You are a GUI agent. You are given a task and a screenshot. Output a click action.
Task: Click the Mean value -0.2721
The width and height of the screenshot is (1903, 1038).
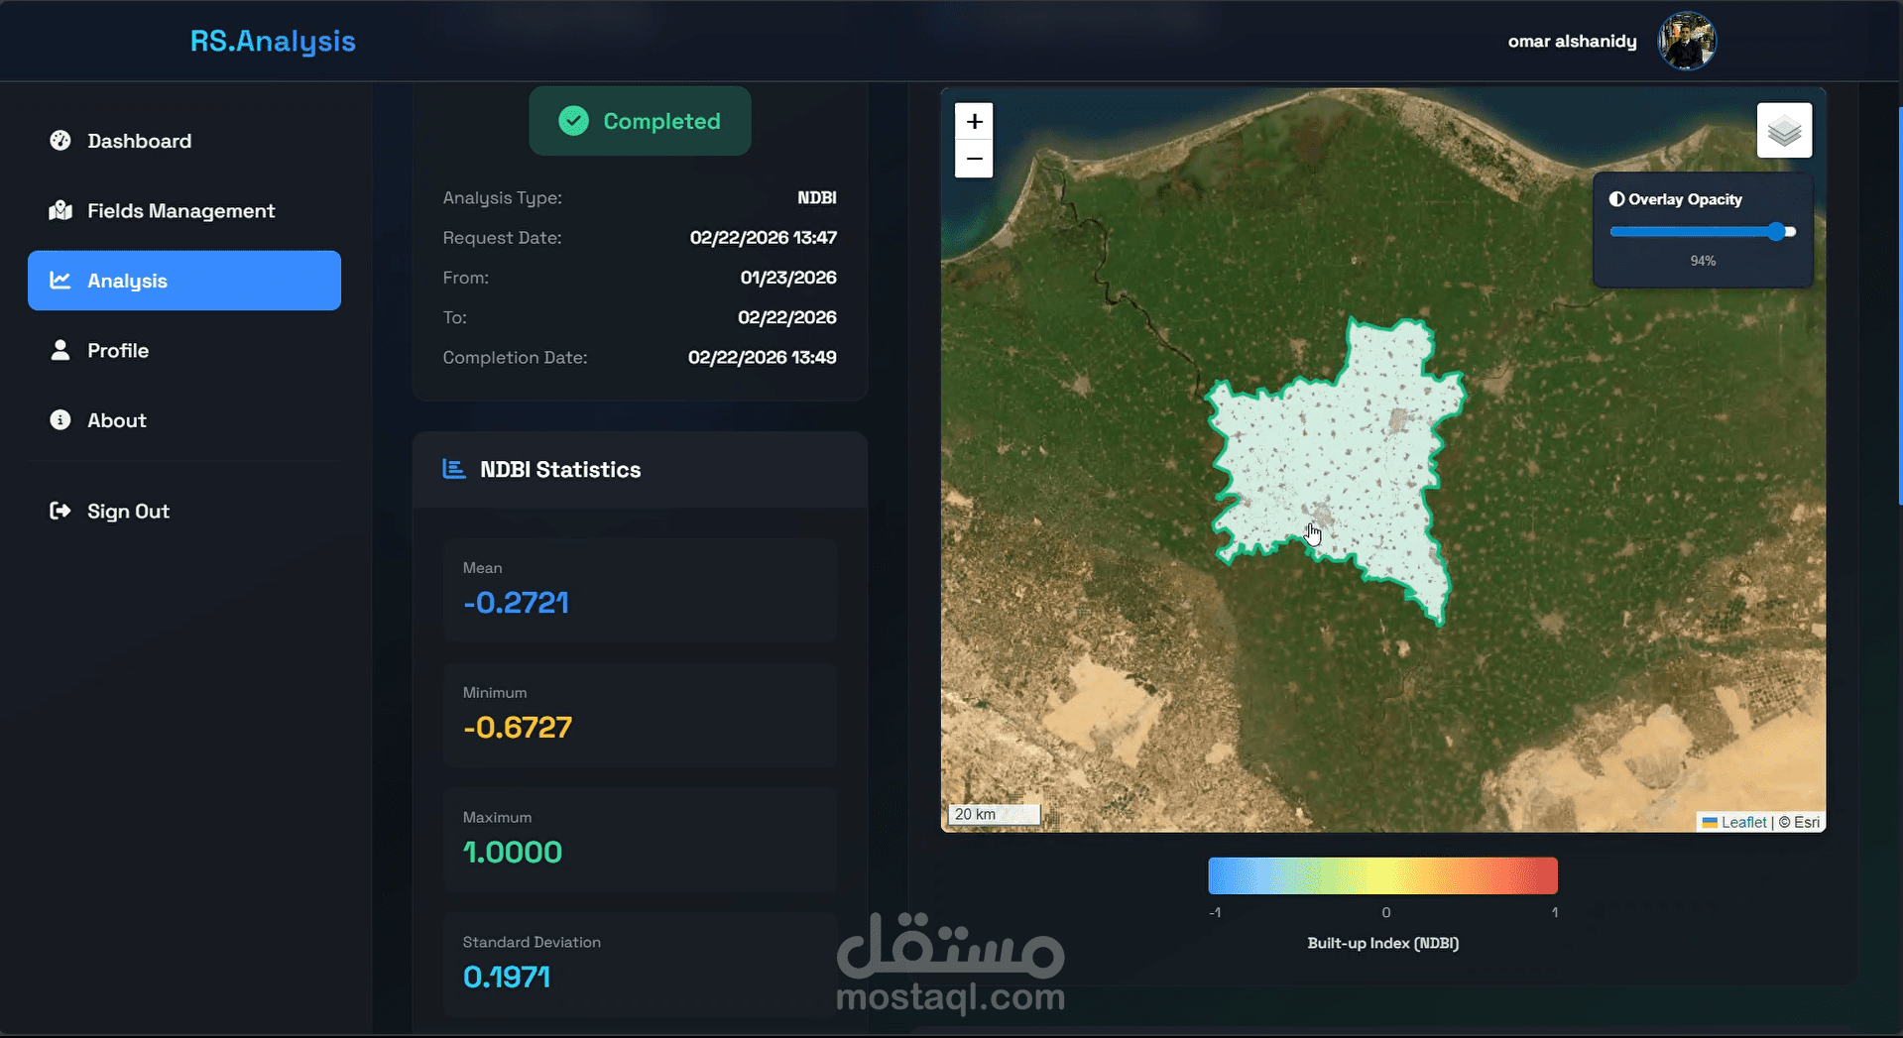tap(516, 603)
